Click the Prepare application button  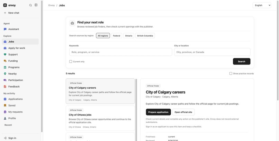tap(158, 112)
